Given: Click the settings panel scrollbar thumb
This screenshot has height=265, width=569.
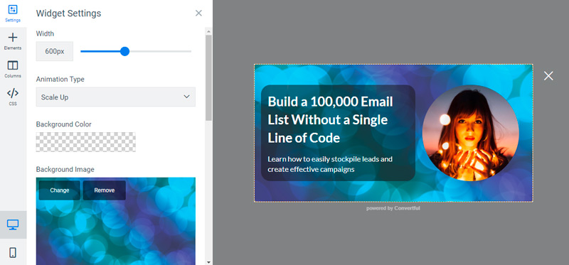Looking at the screenshot, I should click(208, 77).
